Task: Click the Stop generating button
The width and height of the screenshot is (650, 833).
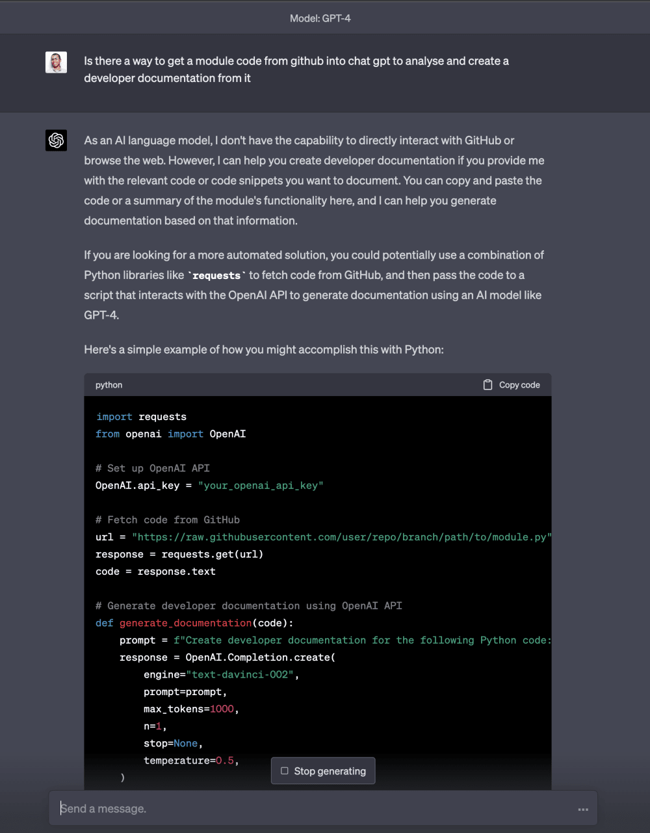Action: click(x=323, y=771)
